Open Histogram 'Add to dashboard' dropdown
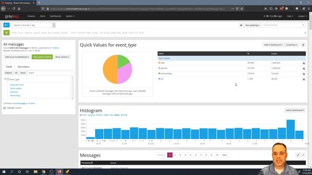This screenshot has width=312, height=175. coord(294,110)
